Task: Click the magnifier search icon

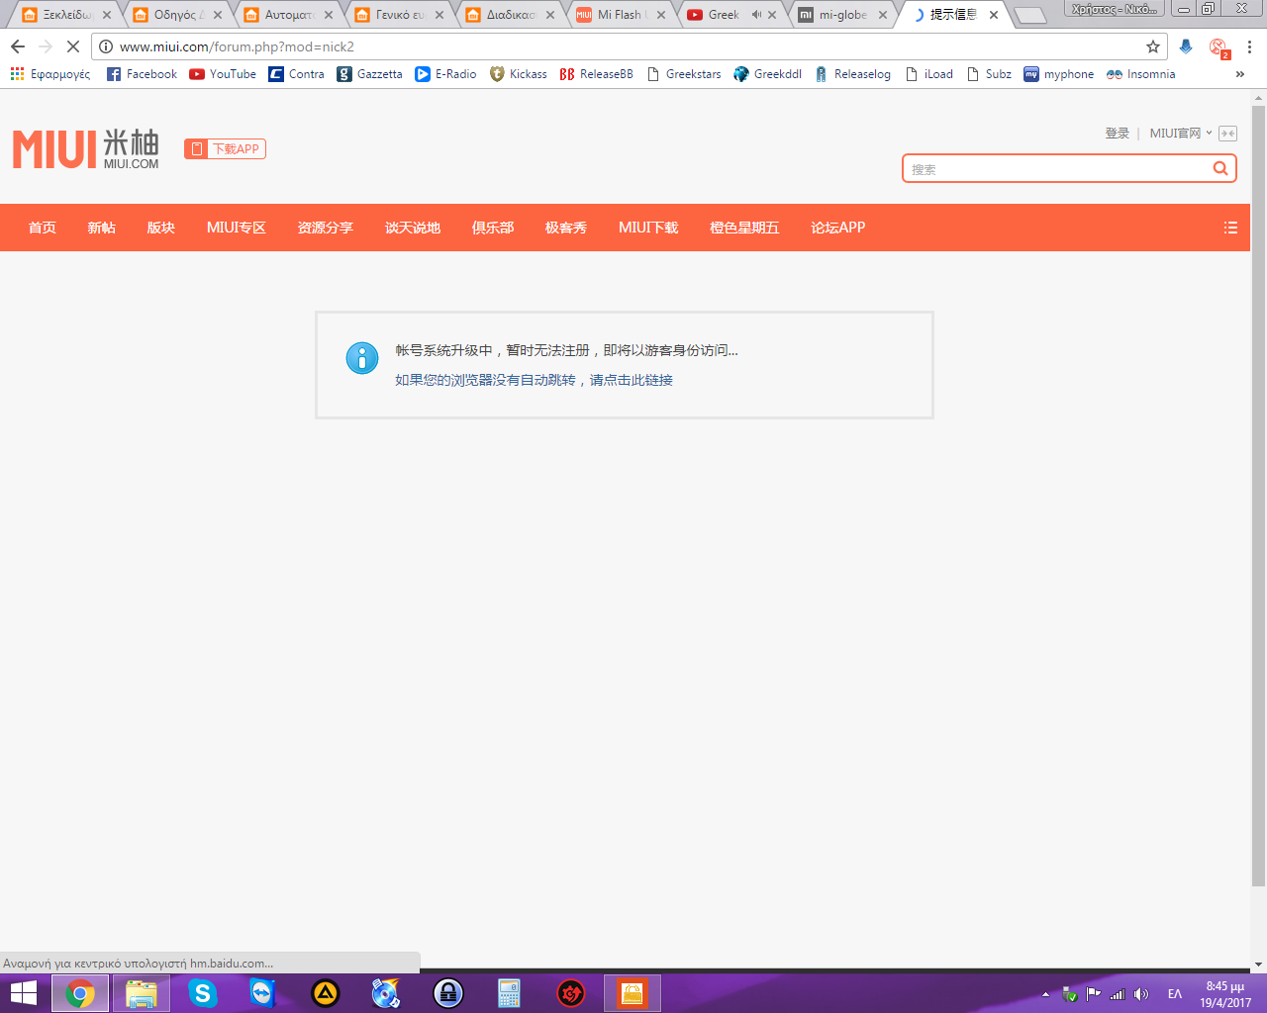Action: click(1220, 168)
